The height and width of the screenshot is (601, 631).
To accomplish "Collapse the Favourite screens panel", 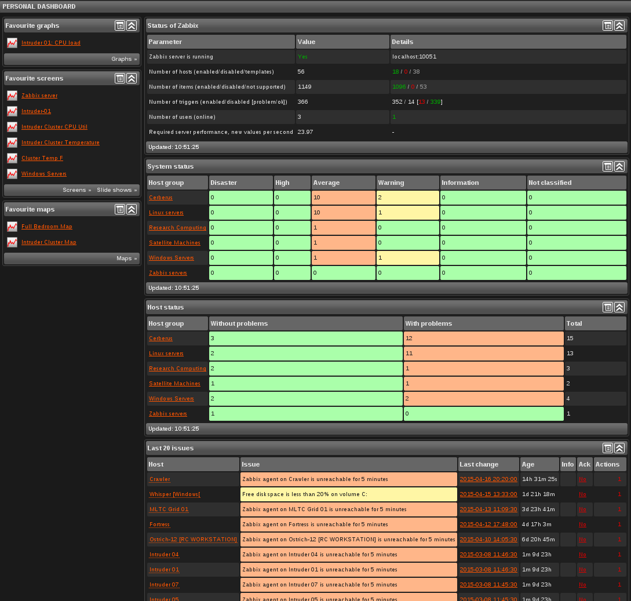I will coord(132,78).
